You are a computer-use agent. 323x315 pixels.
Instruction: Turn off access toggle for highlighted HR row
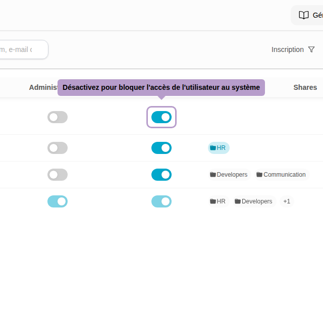pyautogui.click(x=161, y=148)
